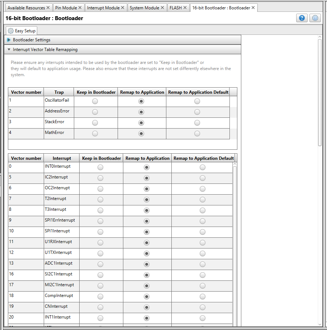Open the help question mark icon
This screenshot has height=330, width=327.
point(302,18)
